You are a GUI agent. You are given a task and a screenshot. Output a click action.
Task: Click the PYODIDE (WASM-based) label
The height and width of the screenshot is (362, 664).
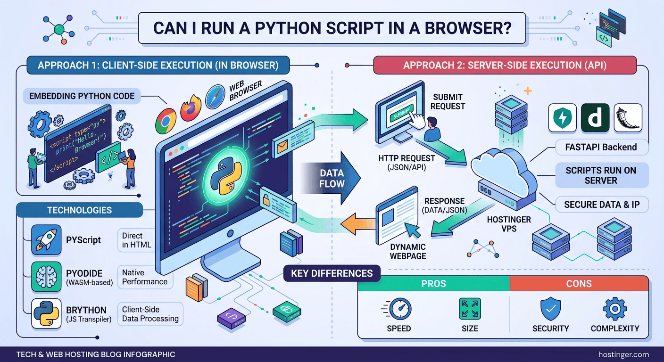pos(89,277)
